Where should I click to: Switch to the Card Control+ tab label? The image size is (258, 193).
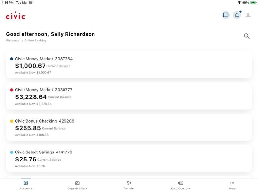click(181, 188)
